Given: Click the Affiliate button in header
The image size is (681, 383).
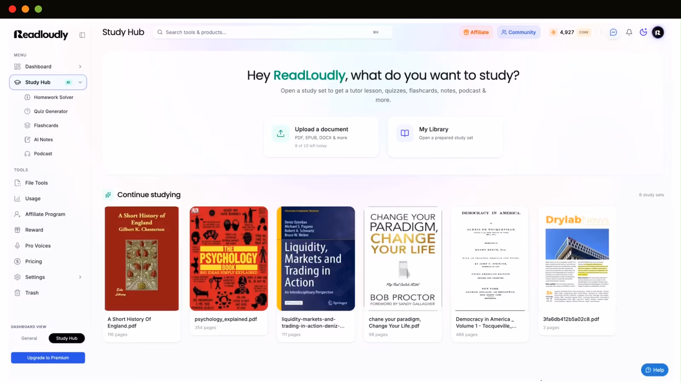Looking at the screenshot, I should [x=476, y=32].
